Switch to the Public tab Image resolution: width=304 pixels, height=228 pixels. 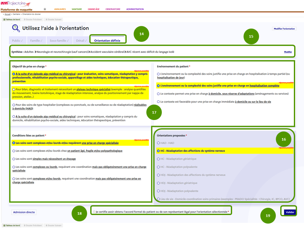[17, 40]
